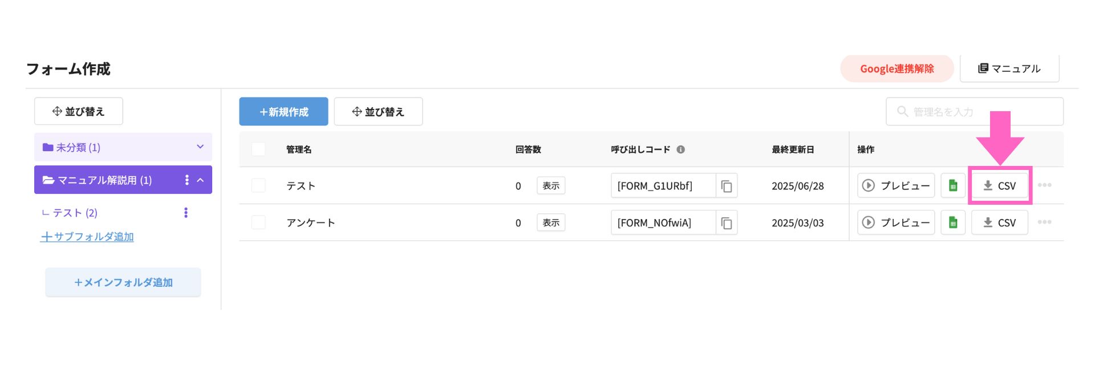
Task: Click the サブフォルダ追加 link
Action: click(87, 237)
